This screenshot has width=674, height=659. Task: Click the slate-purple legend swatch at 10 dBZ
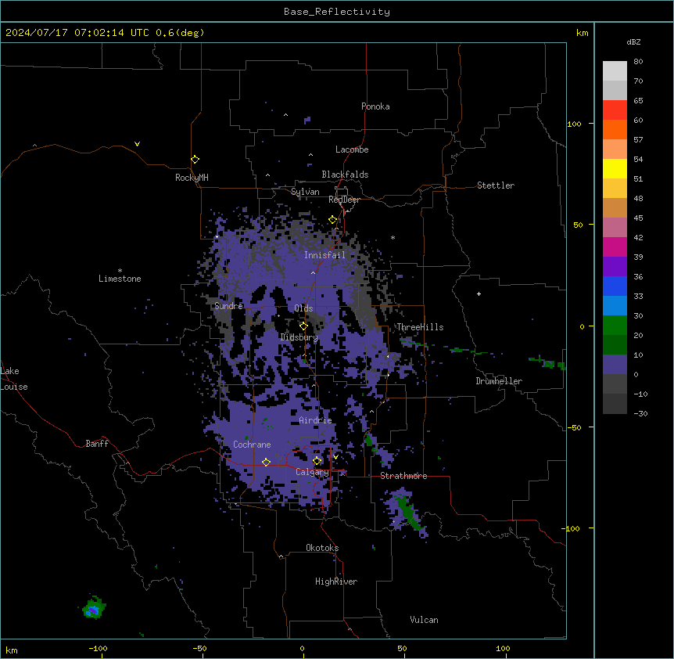click(x=615, y=365)
